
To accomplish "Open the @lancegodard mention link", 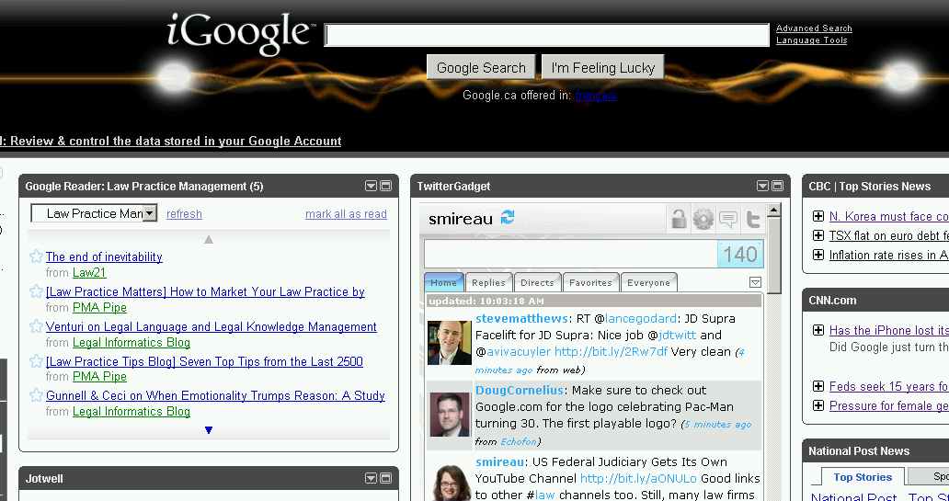I will pos(640,318).
